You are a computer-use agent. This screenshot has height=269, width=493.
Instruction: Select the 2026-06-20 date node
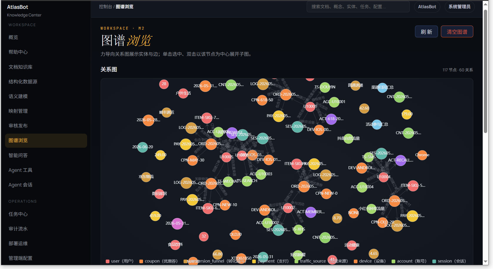click(x=142, y=147)
